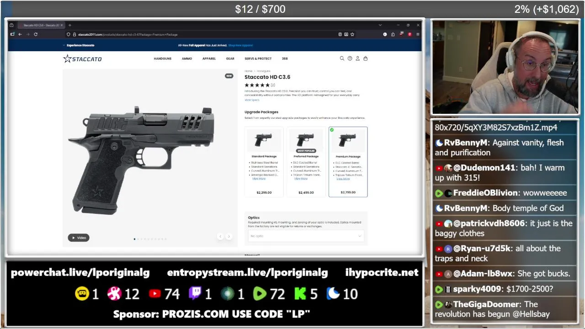
Task: Toggle reader view icon in address bar
Action: coord(340,34)
